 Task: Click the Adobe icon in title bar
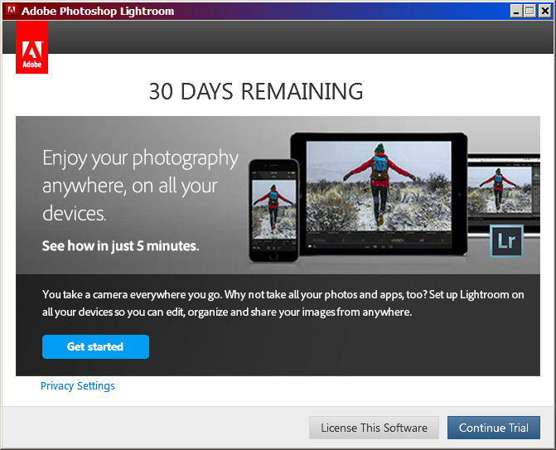click(x=12, y=10)
